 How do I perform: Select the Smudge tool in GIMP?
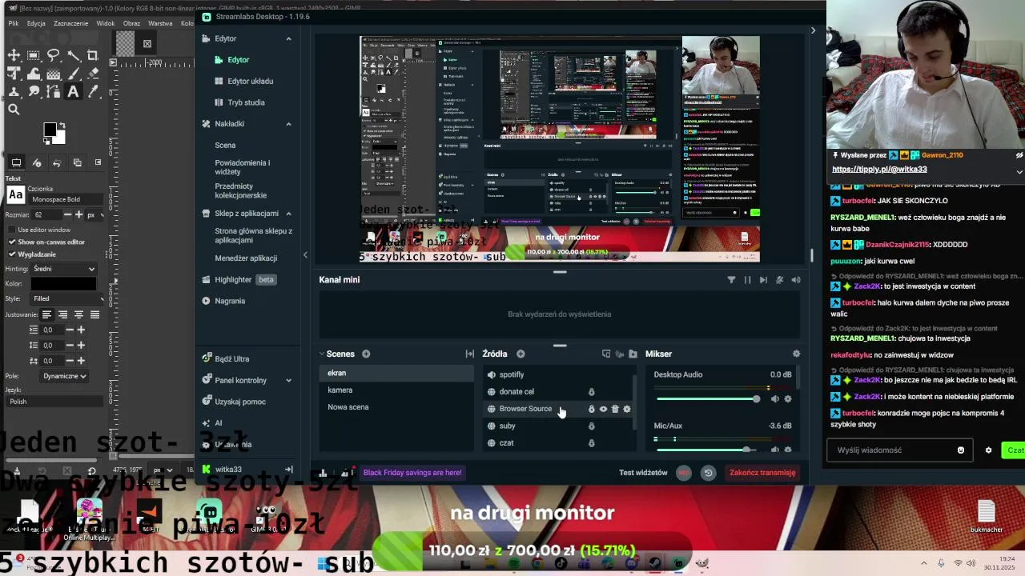point(34,92)
